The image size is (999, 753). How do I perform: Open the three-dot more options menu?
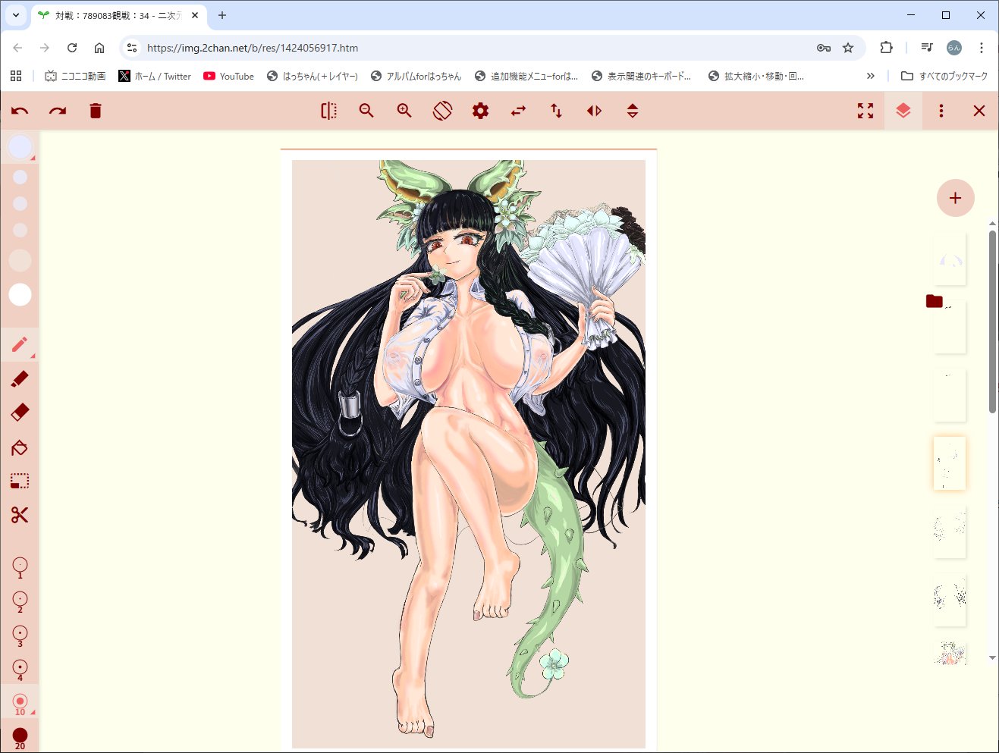tap(941, 111)
